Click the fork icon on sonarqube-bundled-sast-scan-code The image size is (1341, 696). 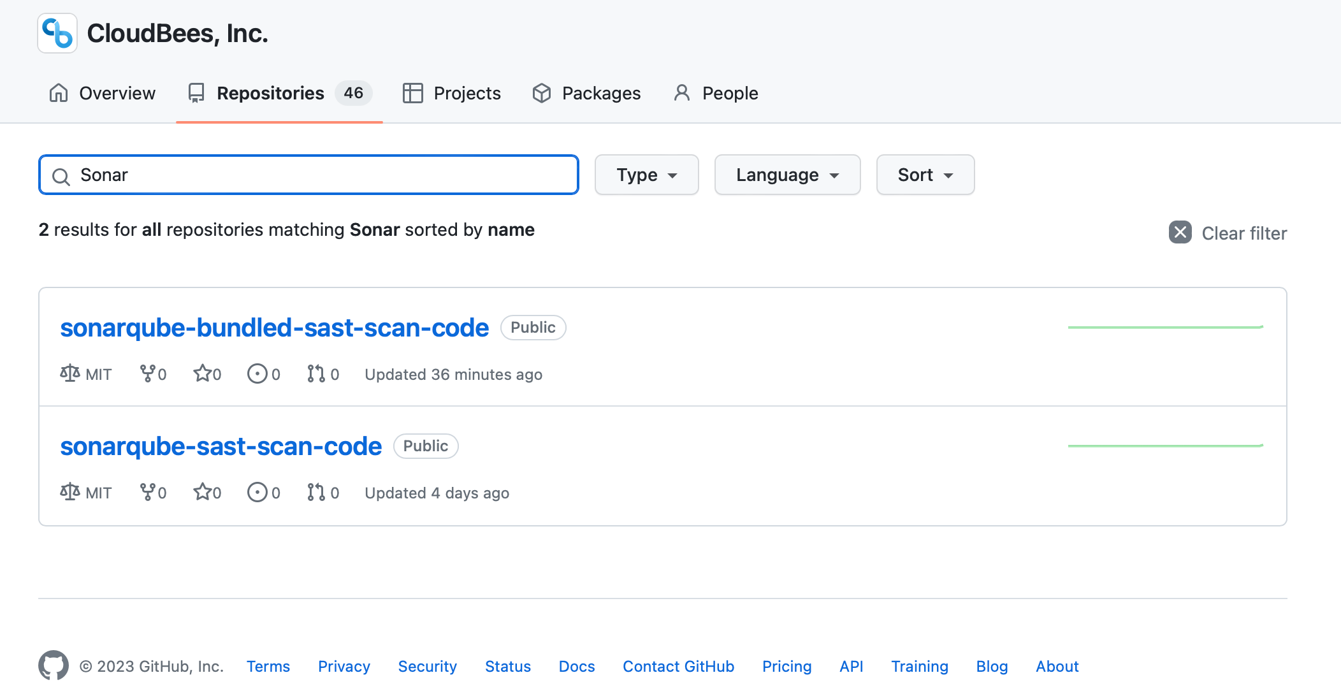tap(148, 373)
